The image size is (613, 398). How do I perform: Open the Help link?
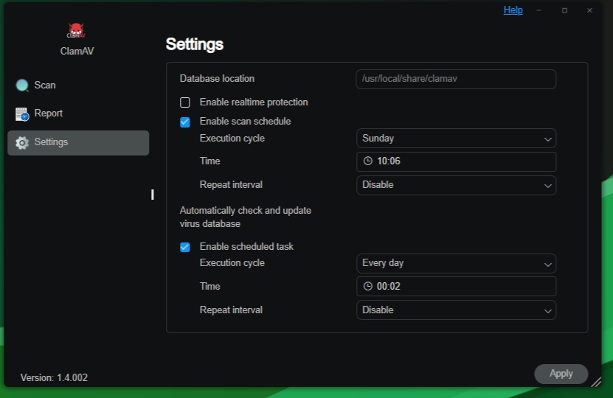pyautogui.click(x=513, y=10)
